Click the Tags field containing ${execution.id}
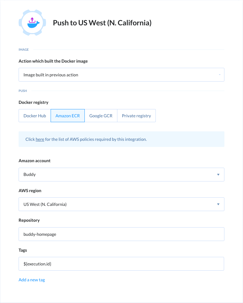Image resolution: width=243 pixels, height=303 pixels. 121,264
